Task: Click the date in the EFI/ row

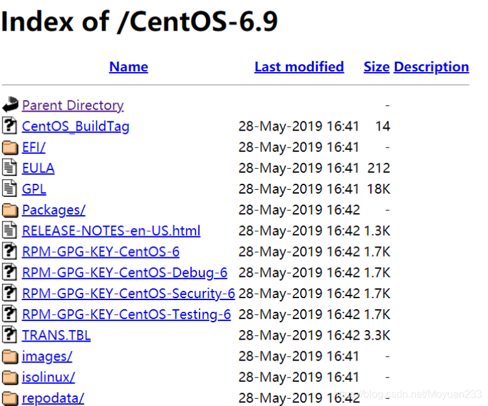Action: pyautogui.click(x=299, y=147)
